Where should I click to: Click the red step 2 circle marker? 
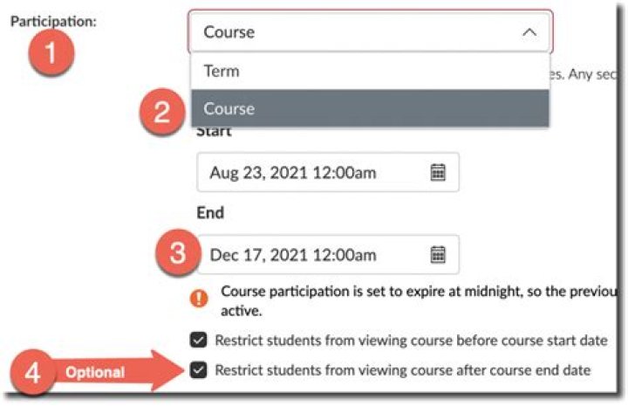click(162, 112)
